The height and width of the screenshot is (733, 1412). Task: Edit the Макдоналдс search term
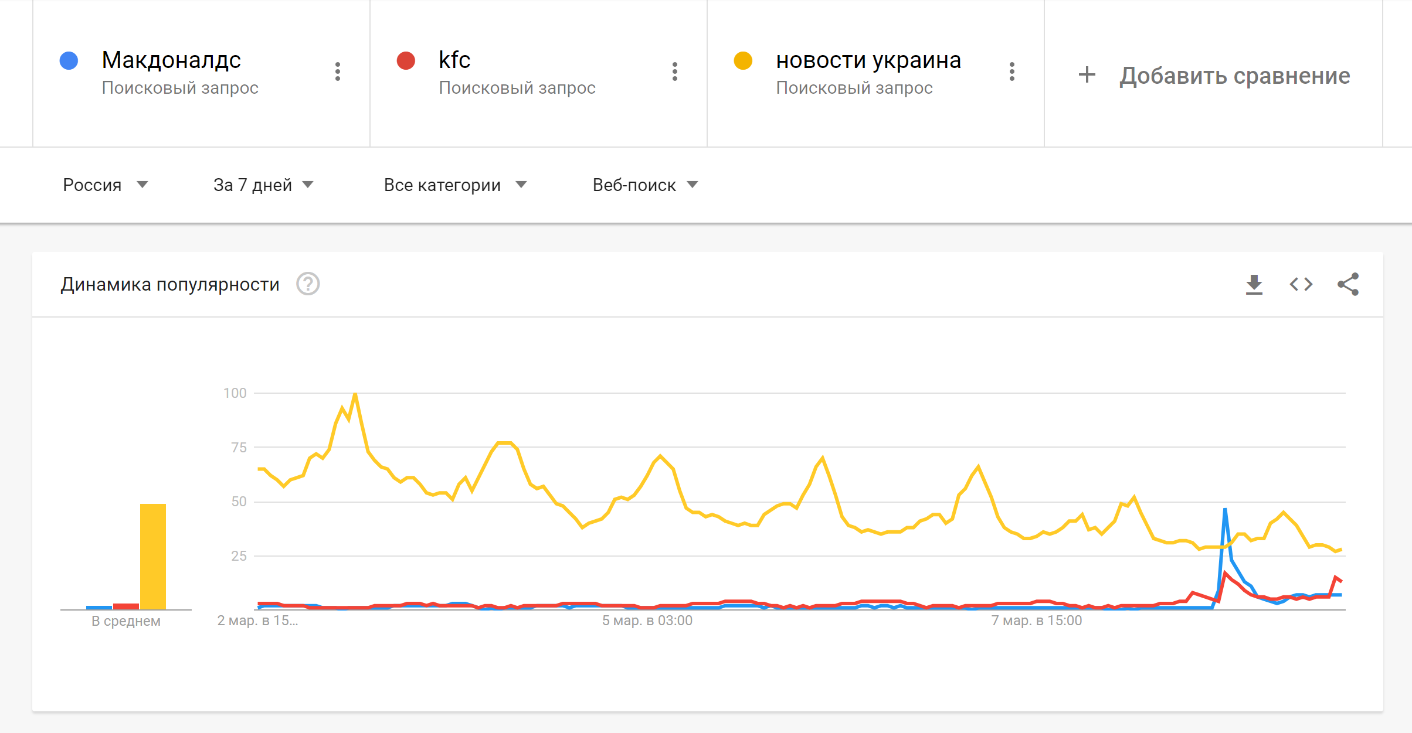pos(171,60)
